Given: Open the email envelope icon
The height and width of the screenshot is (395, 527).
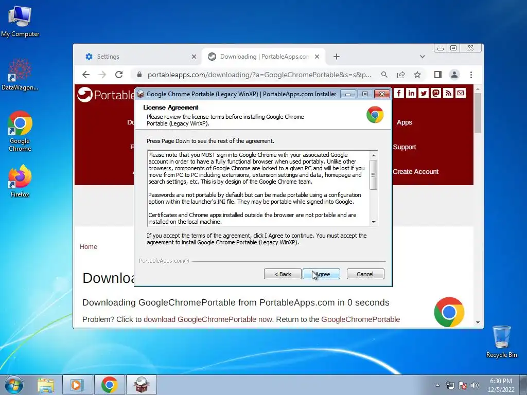Looking at the screenshot, I should point(461,93).
